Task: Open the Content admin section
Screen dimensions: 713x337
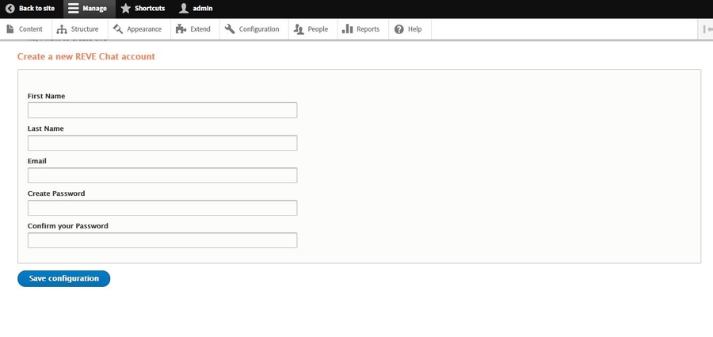Action: click(25, 29)
